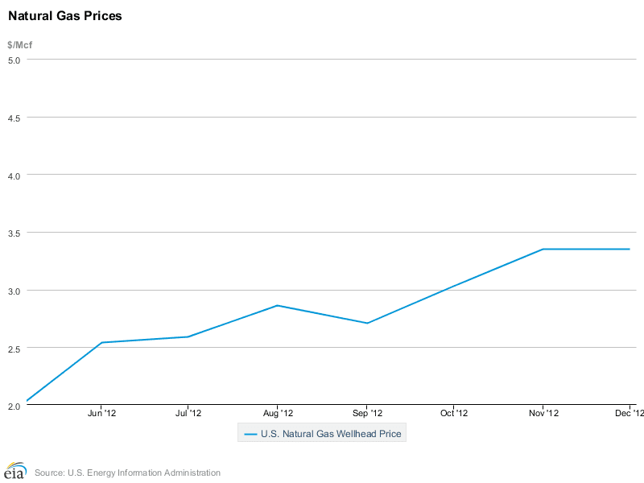The width and height of the screenshot is (644, 483).
Task: Click the Source: U.S. Energy Information Administration text
Action: coord(127,473)
